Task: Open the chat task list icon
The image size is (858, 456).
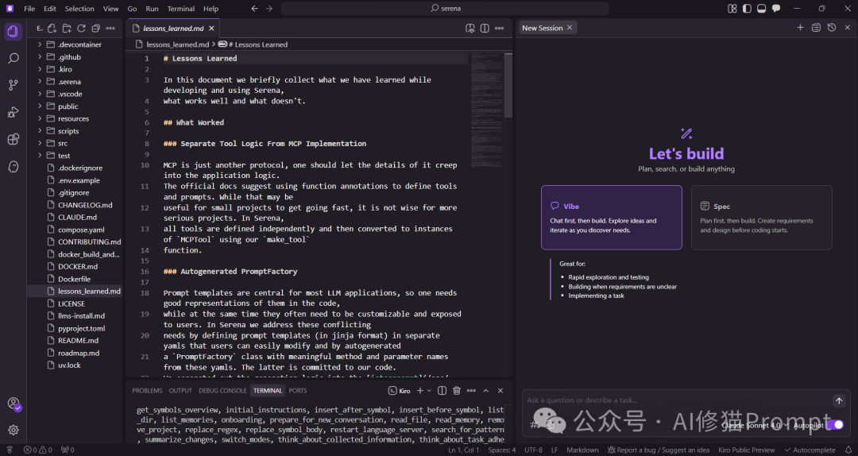Action: pyautogui.click(x=816, y=27)
